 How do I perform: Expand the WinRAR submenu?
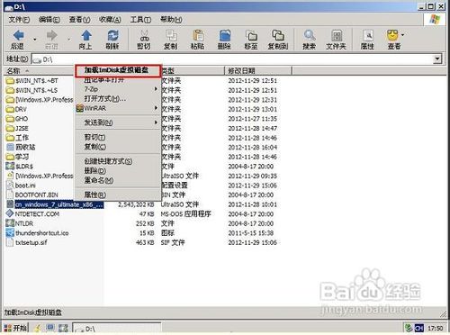(118, 108)
